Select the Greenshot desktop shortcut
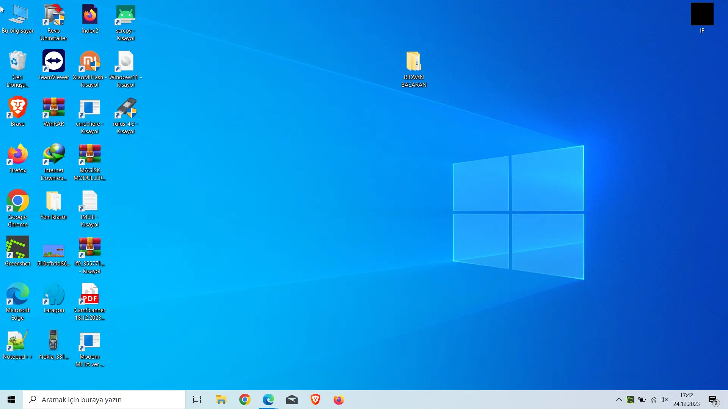This screenshot has width=728, height=409. coord(18,252)
